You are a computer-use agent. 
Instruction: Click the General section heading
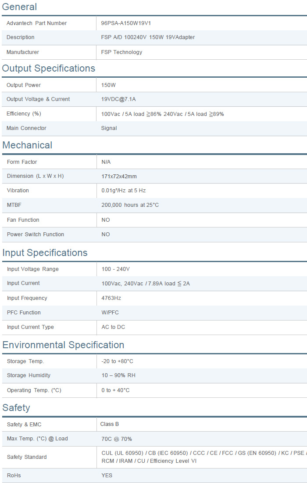20,7
